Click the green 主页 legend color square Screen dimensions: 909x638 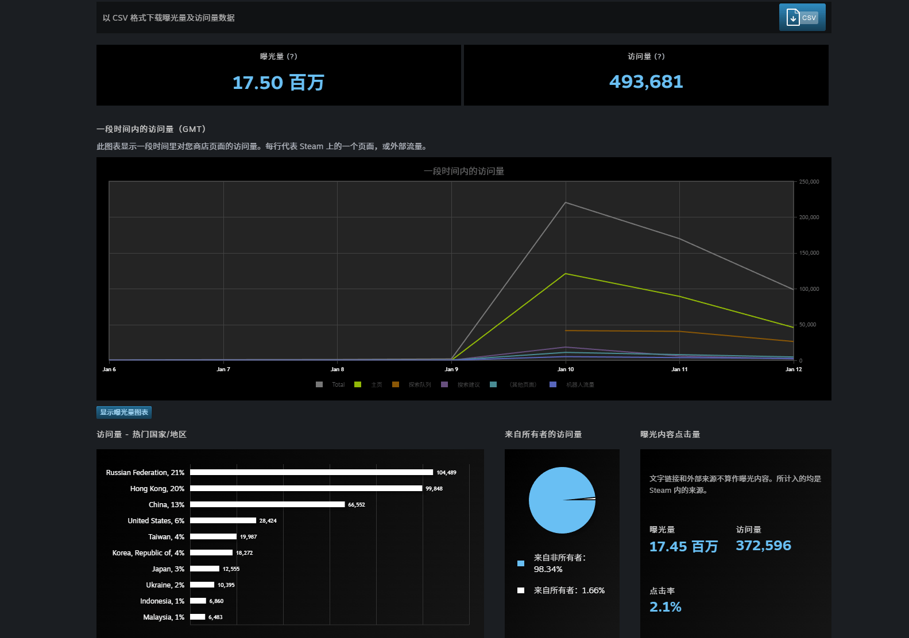(x=358, y=384)
